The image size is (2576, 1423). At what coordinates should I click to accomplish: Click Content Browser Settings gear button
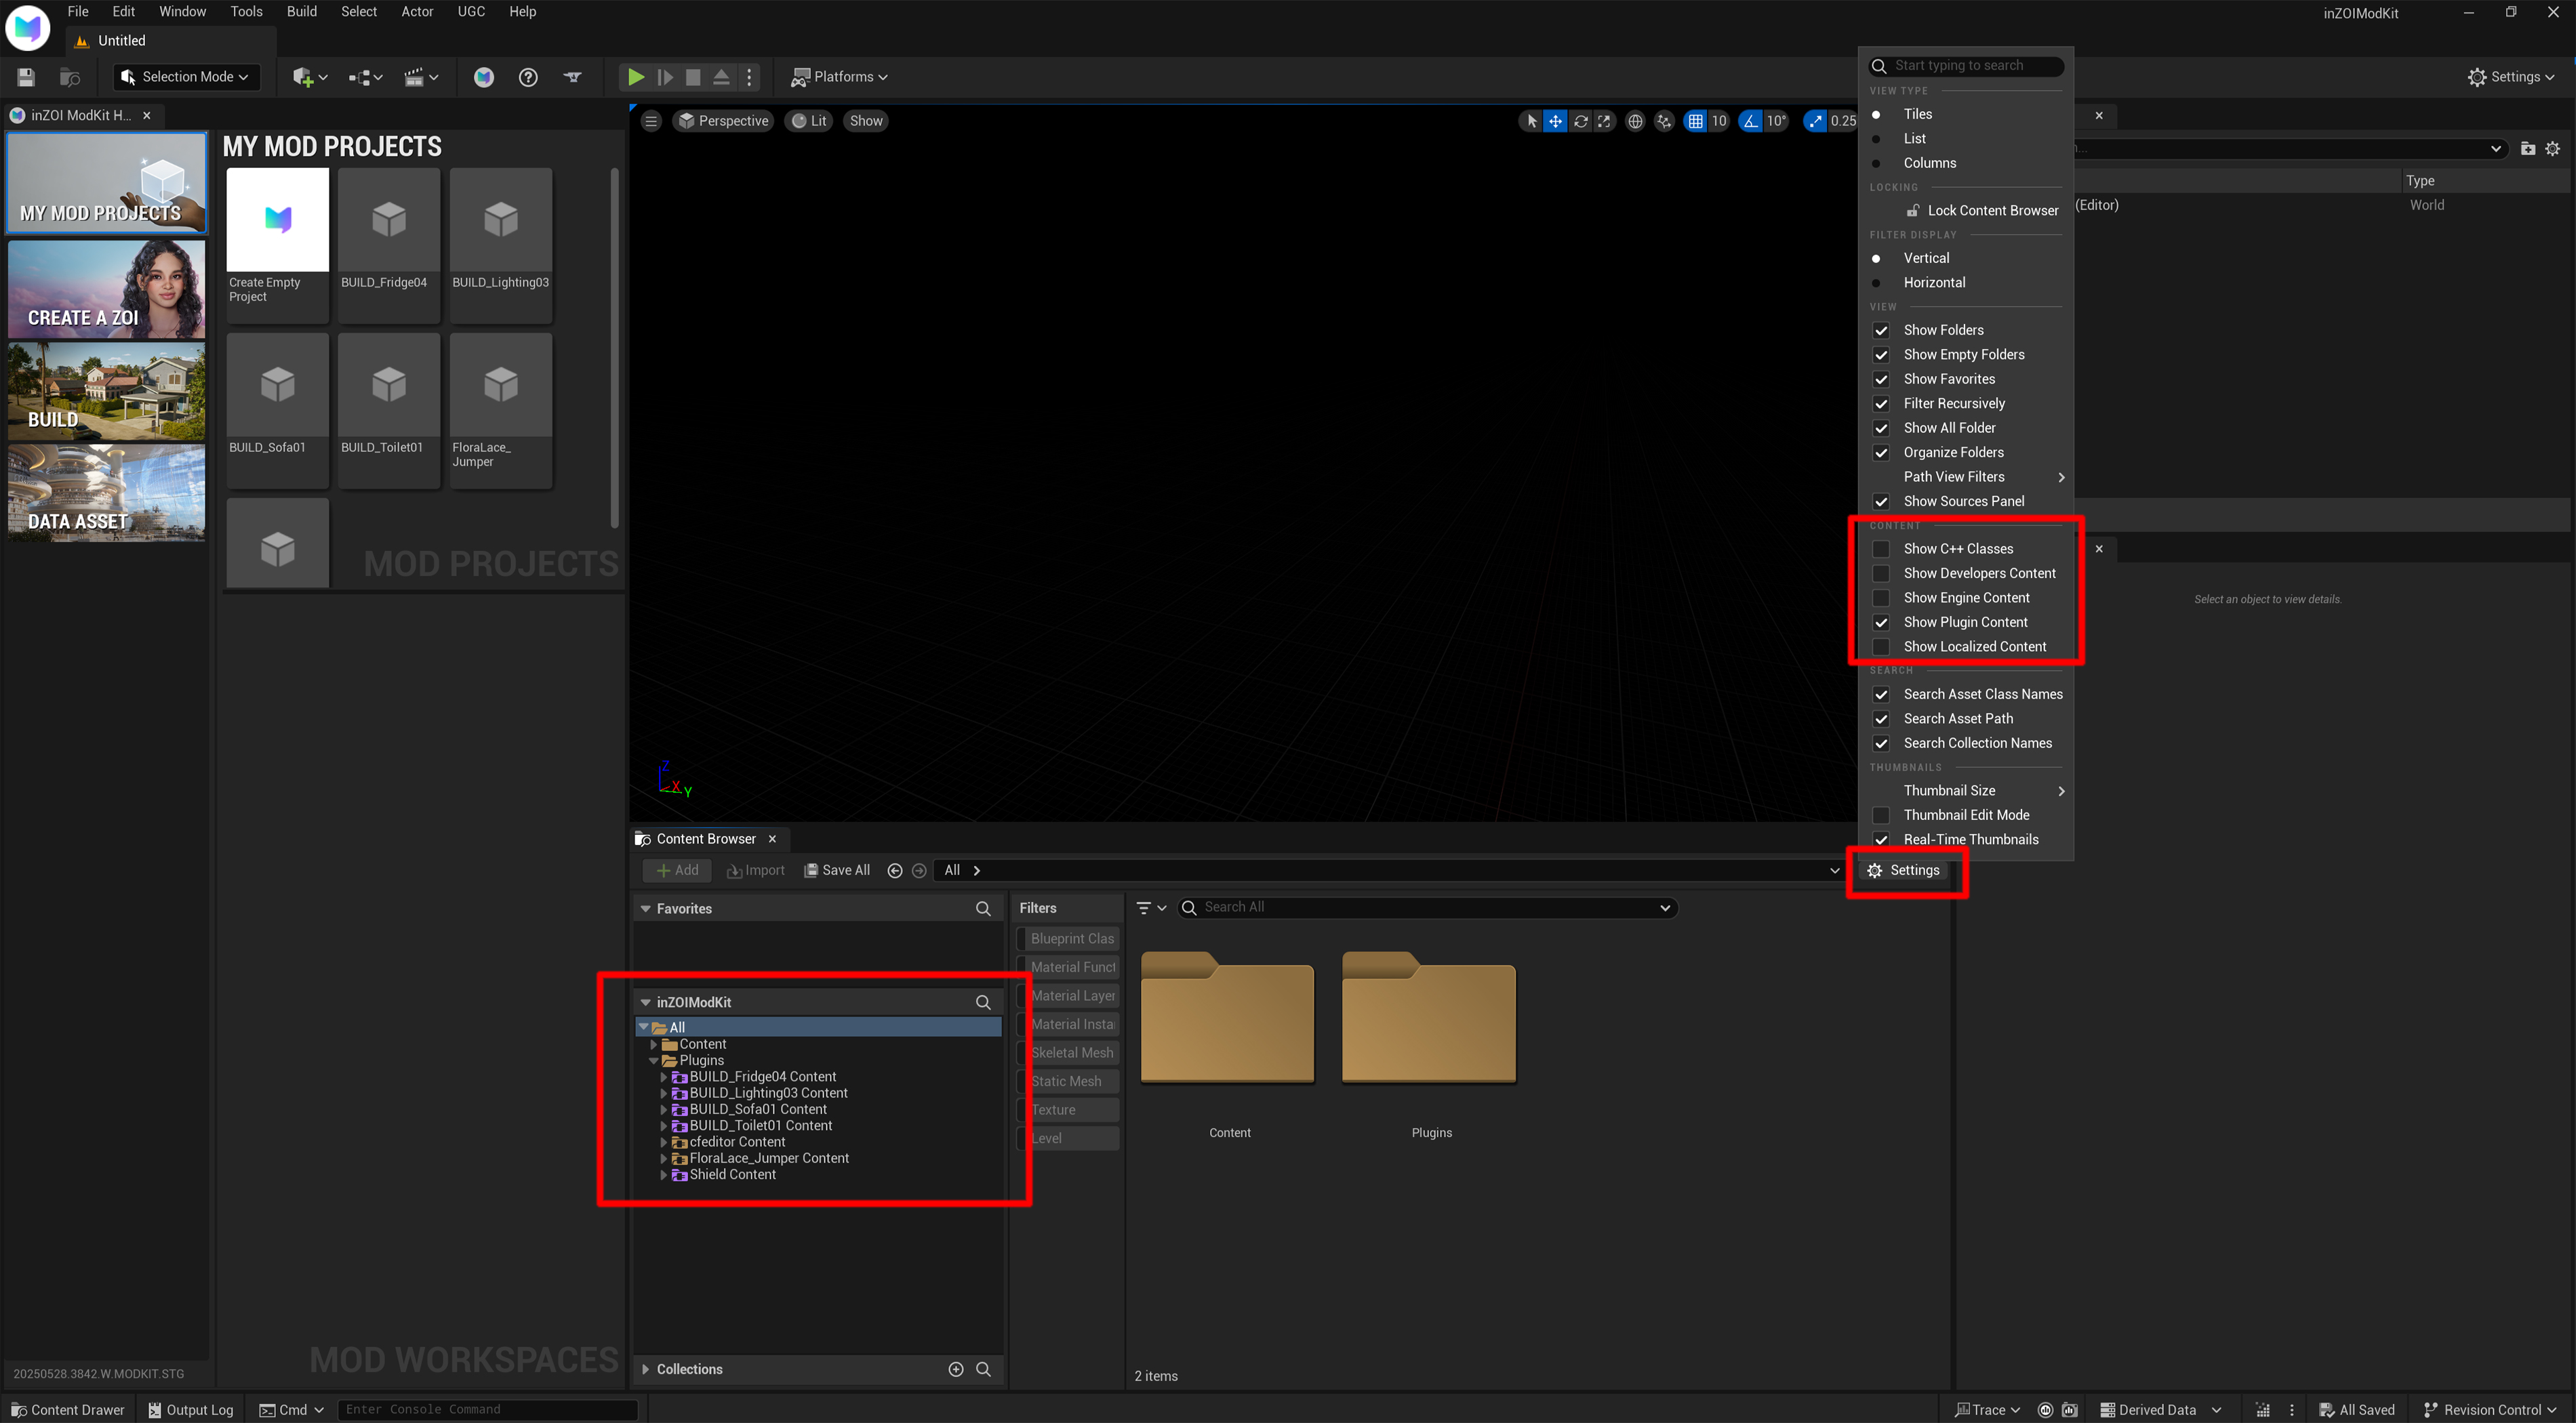(1903, 870)
